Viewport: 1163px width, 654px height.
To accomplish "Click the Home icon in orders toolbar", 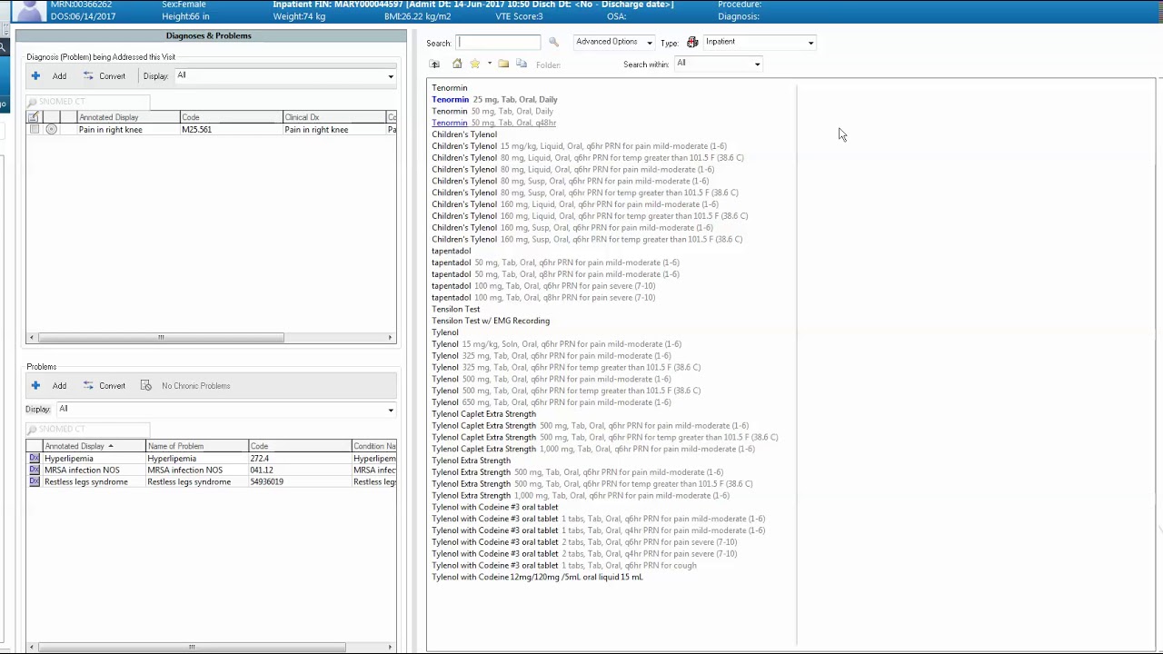I will [457, 64].
